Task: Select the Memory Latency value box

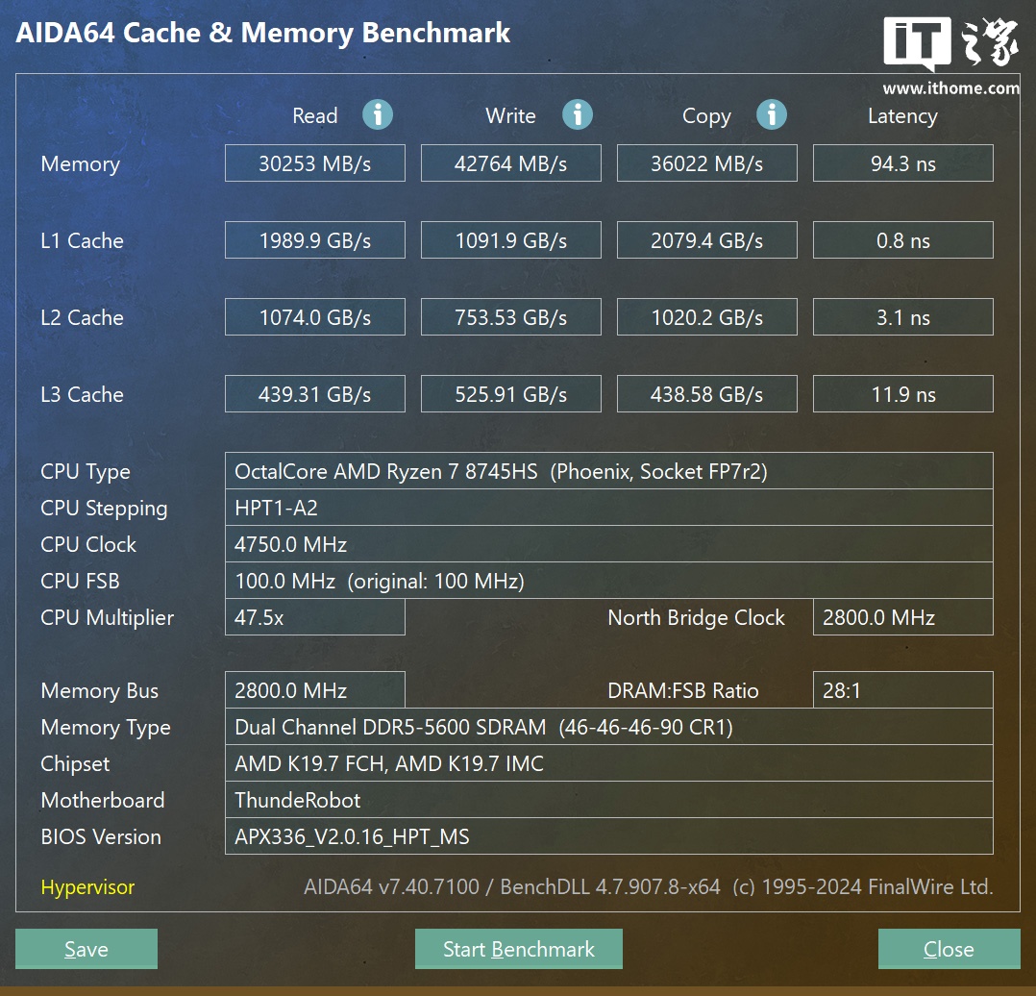Action: click(903, 163)
